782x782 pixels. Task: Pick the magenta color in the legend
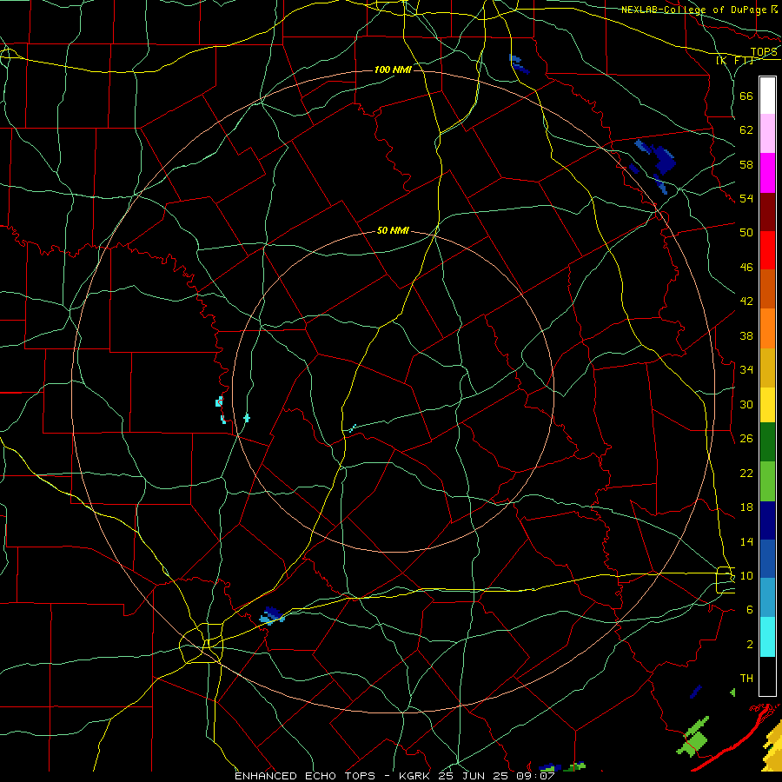tap(767, 173)
